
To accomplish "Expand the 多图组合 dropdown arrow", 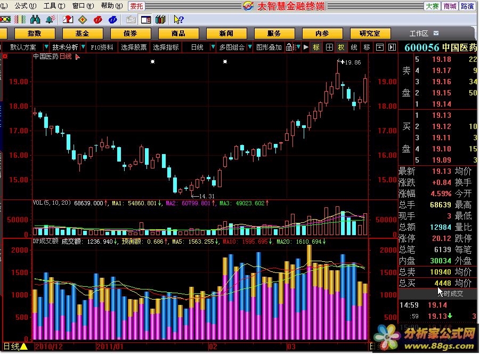I will tap(250, 47).
